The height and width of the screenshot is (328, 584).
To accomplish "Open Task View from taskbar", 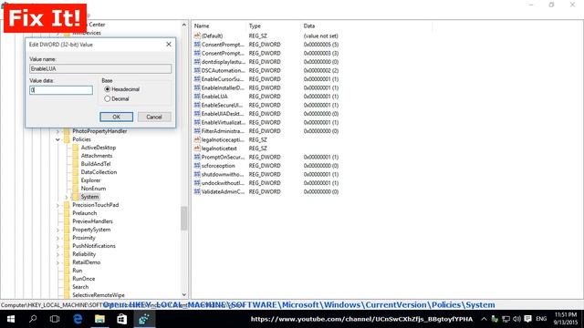I will click(x=55, y=319).
